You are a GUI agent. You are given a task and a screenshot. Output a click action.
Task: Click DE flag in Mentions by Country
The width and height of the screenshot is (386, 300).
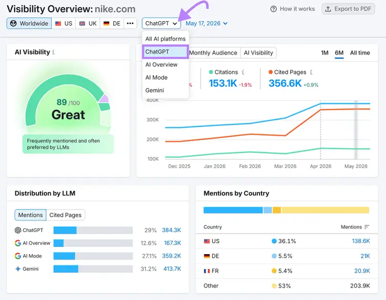click(x=207, y=256)
